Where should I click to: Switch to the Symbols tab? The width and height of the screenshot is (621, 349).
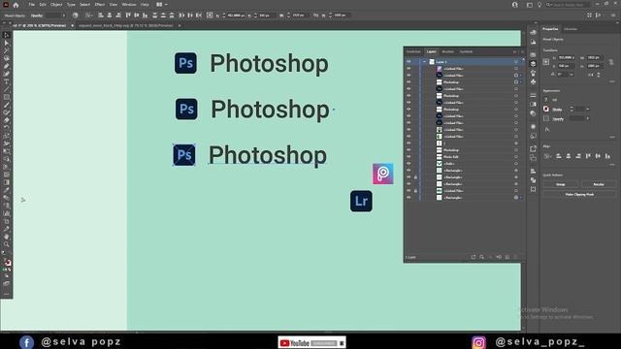coord(466,51)
